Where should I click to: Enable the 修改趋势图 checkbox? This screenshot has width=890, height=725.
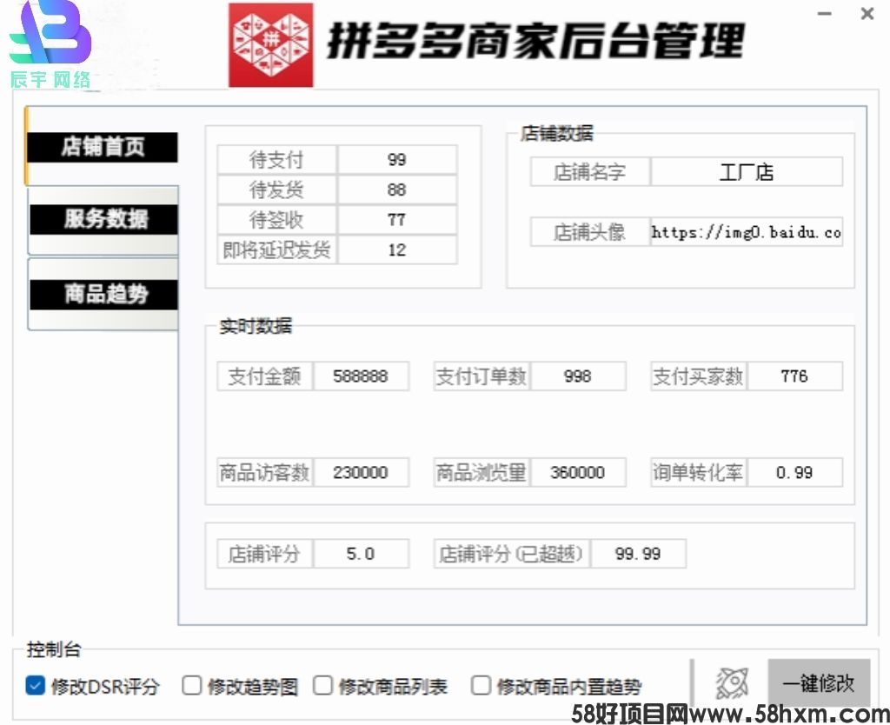[191, 685]
